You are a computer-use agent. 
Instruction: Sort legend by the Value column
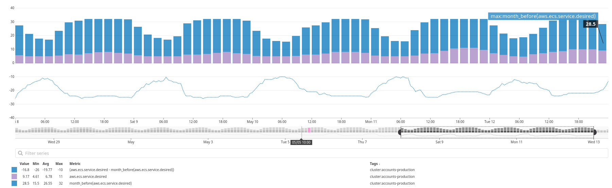click(24, 164)
